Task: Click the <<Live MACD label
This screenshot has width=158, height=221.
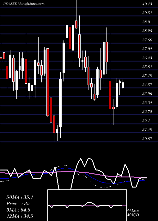Action: 133,212
